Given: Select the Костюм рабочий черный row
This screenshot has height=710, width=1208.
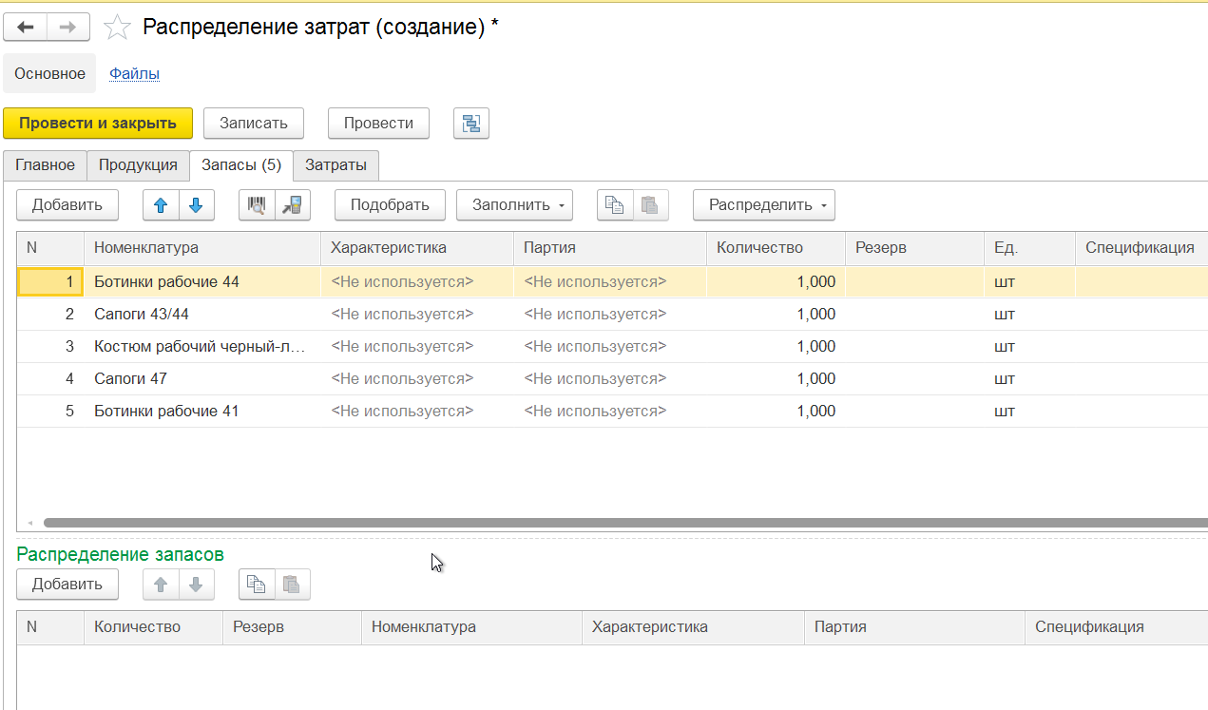Looking at the screenshot, I should pos(612,347).
